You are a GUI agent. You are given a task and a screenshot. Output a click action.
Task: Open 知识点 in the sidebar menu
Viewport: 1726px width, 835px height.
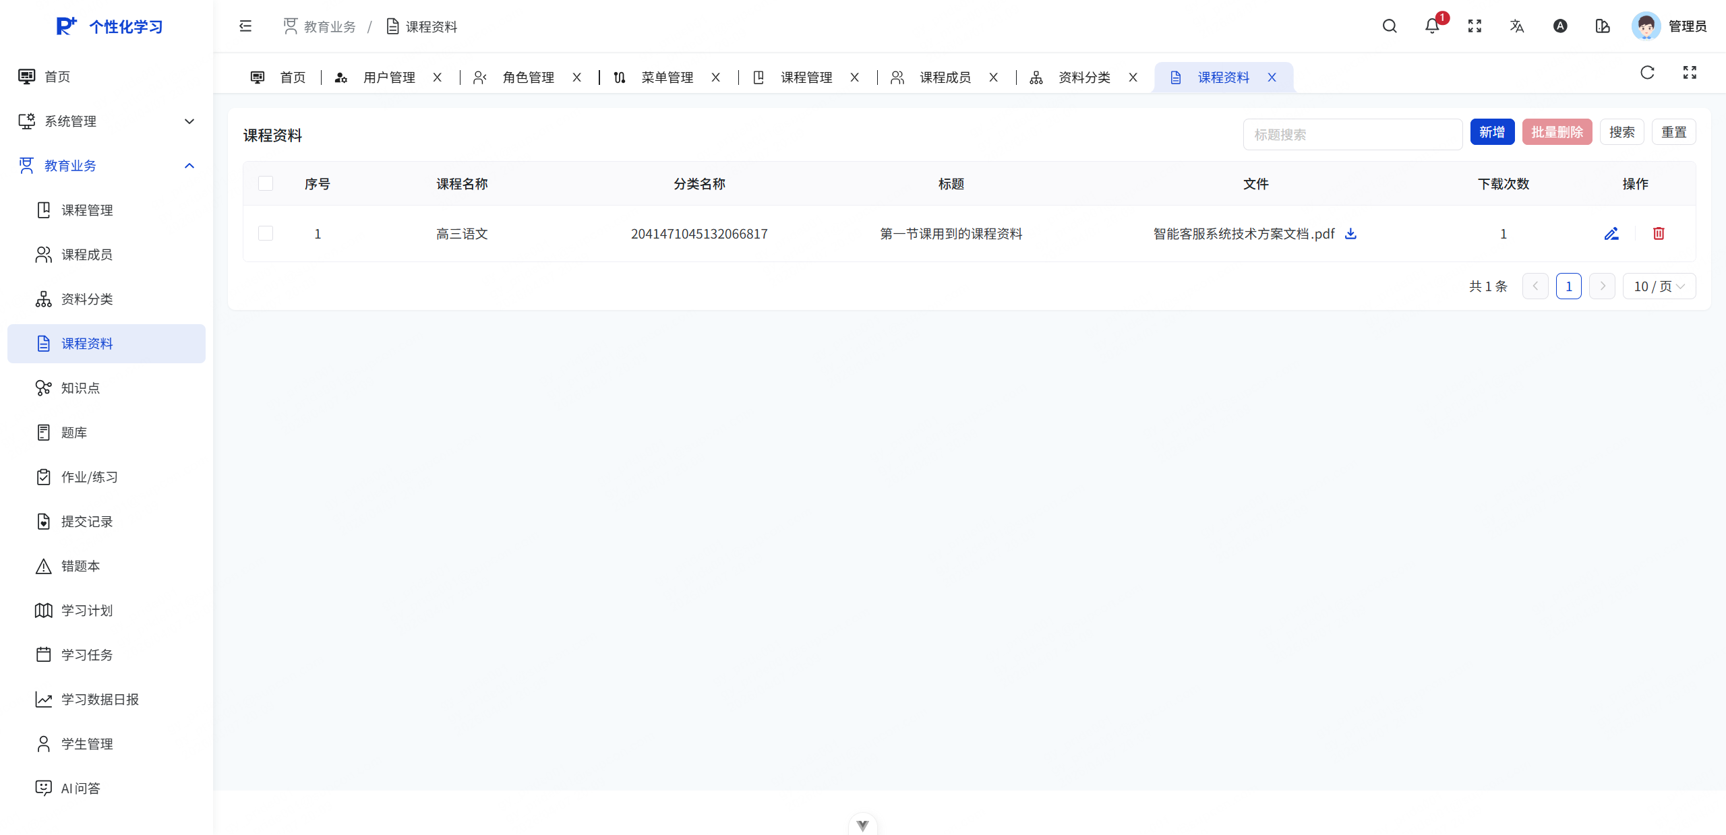coord(81,388)
